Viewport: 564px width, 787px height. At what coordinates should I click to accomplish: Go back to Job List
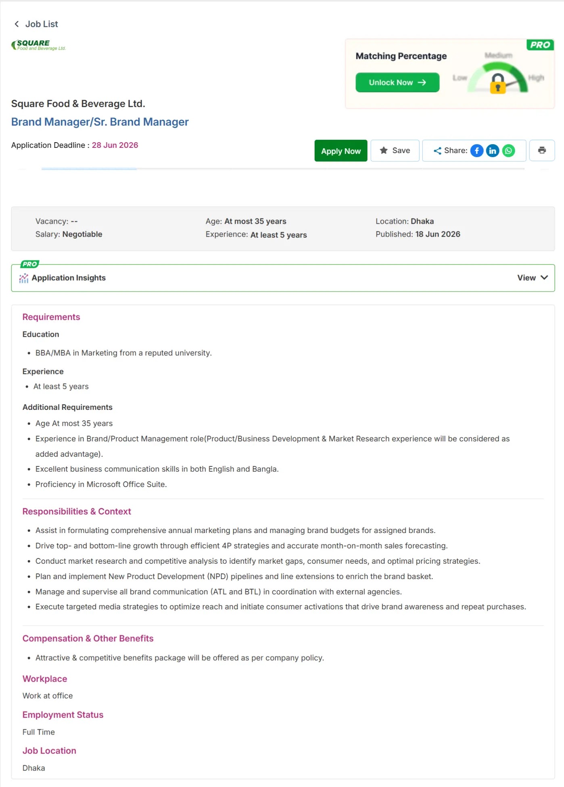tap(42, 24)
